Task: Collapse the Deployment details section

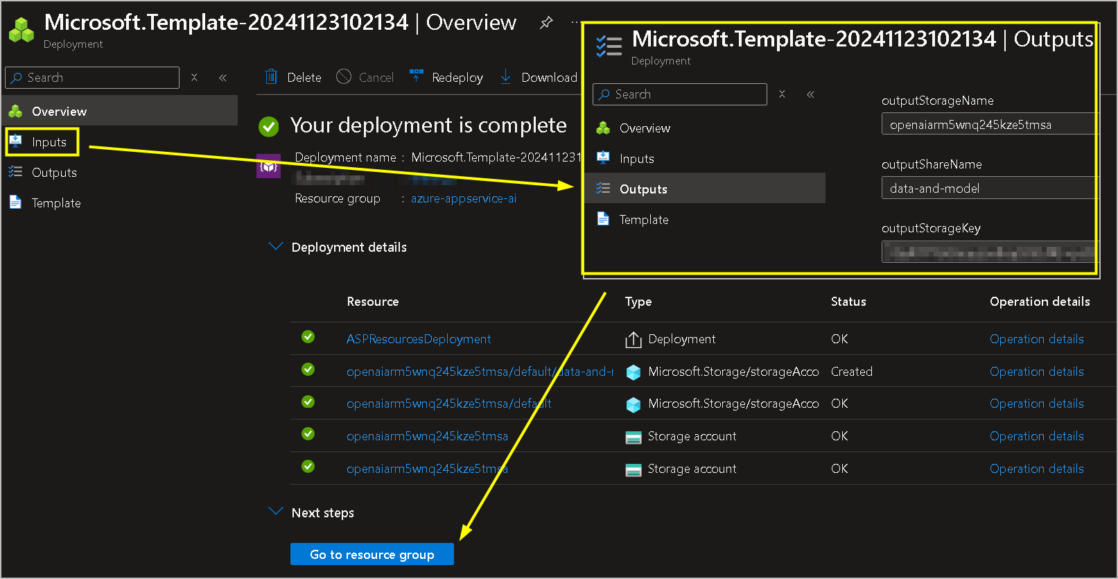Action: click(275, 247)
